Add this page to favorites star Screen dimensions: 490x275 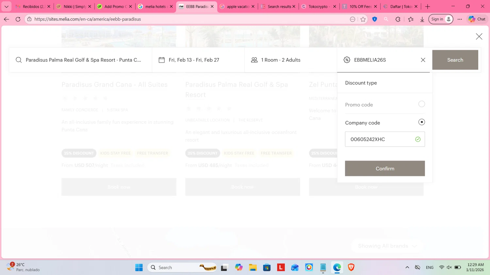[363, 19]
